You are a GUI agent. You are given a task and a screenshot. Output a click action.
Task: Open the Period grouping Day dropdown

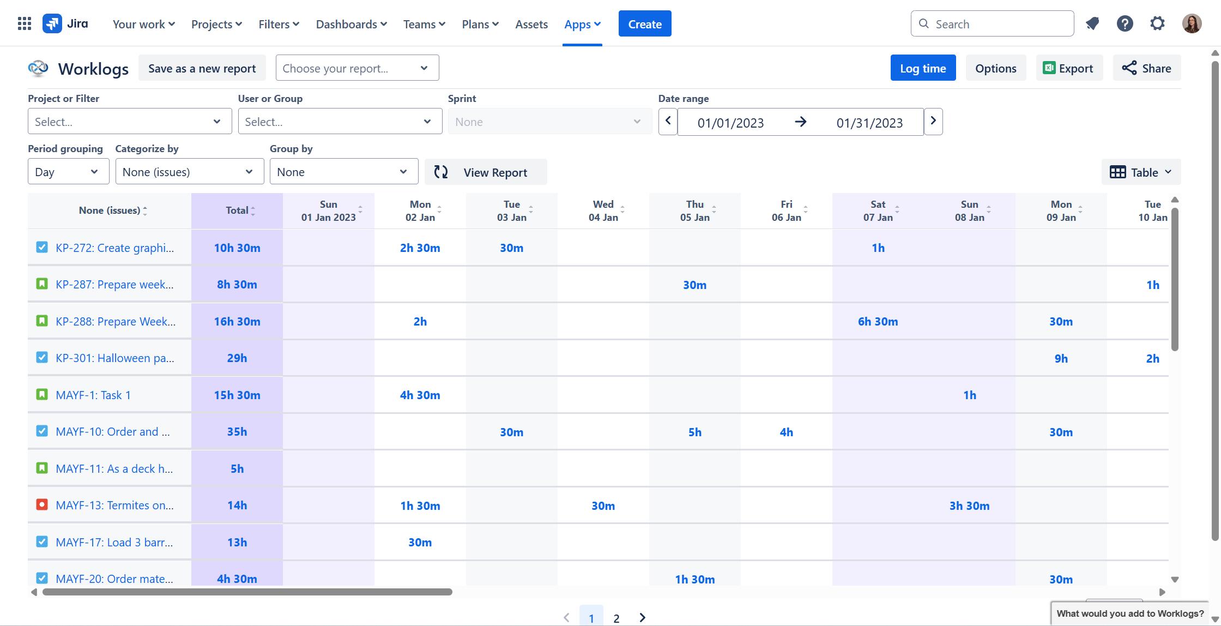pyautogui.click(x=69, y=172)
